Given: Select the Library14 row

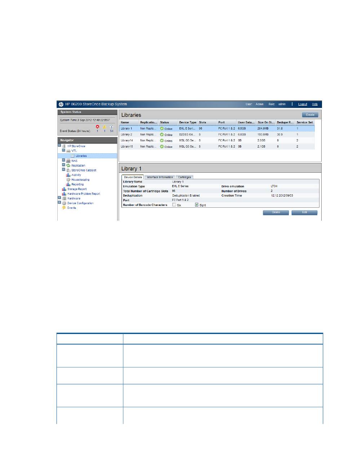Looking at the screenshot, I should click(x=217, y=141).
